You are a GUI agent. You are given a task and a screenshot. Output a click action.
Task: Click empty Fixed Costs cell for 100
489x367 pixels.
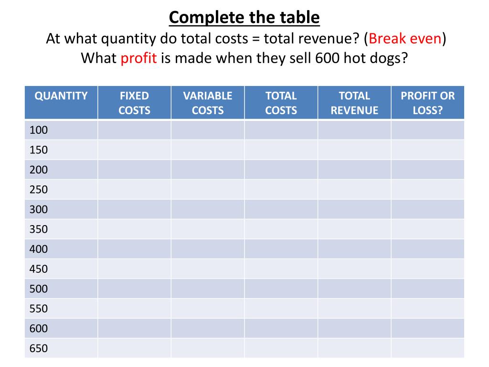[134, 130]
